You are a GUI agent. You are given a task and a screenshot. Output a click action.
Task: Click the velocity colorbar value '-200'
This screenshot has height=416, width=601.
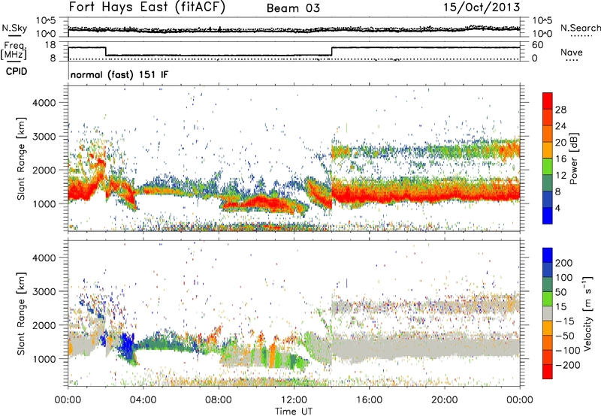pos(567,365)
